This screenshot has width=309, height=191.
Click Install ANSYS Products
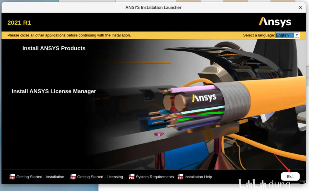[x=54, y=48]
